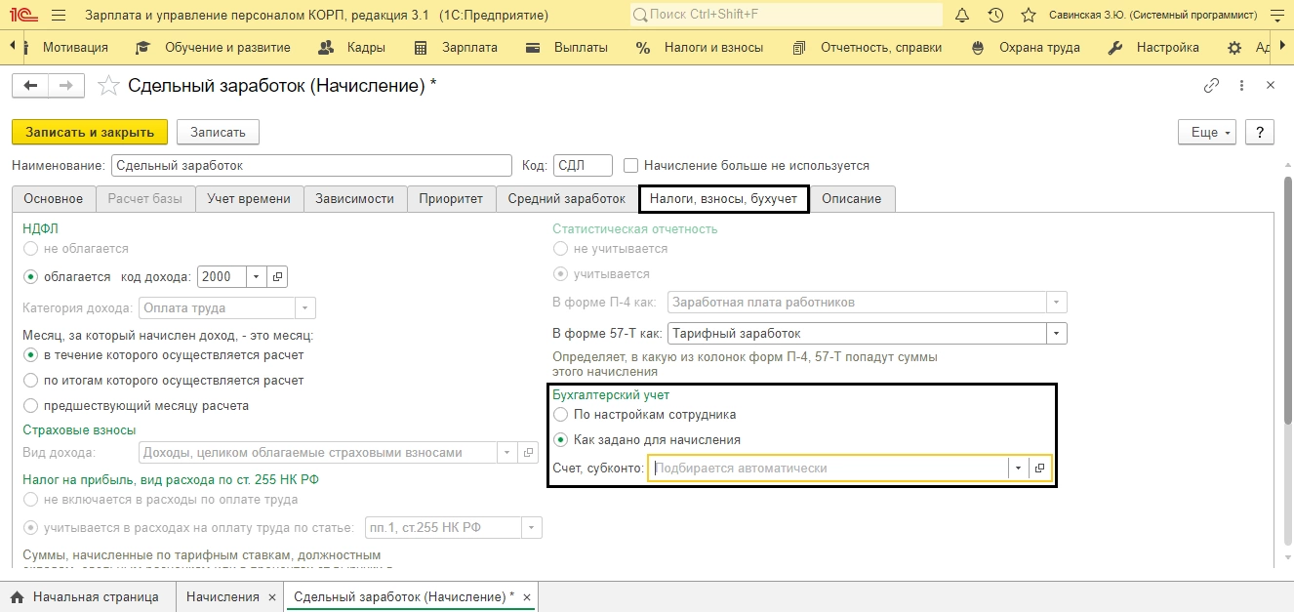Click the Код field СДЛ

583,166
